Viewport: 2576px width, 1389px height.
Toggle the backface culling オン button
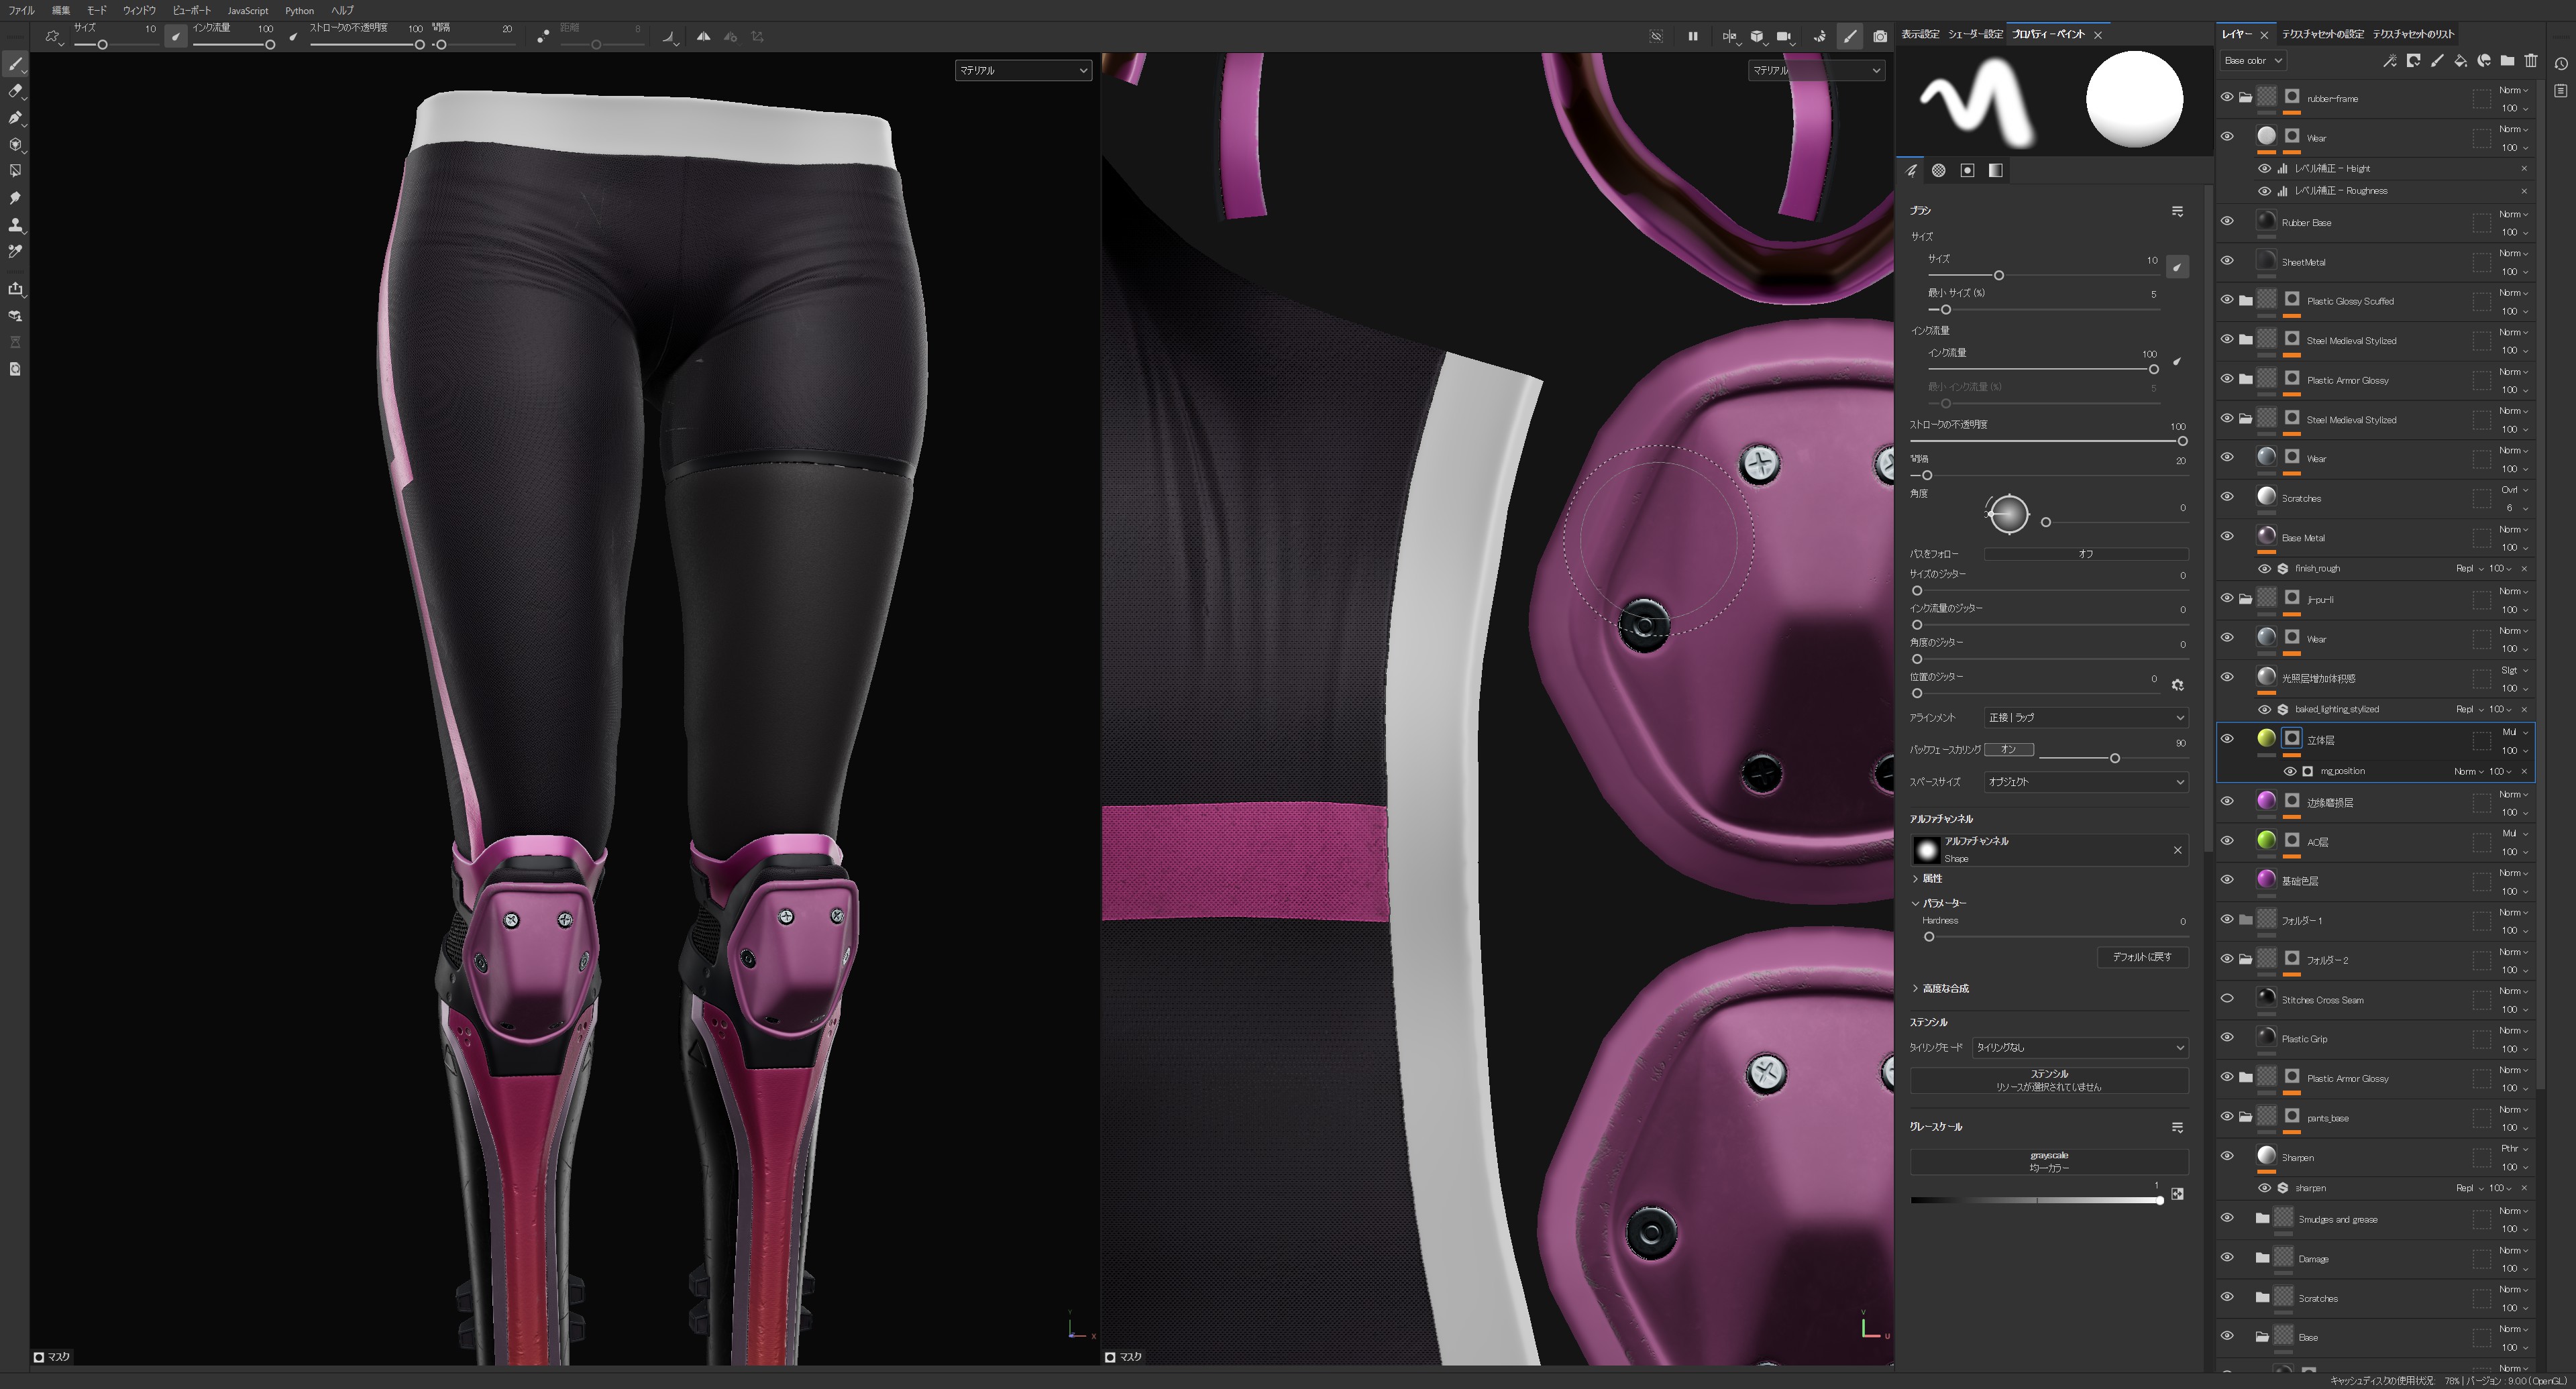point(2008,749)
